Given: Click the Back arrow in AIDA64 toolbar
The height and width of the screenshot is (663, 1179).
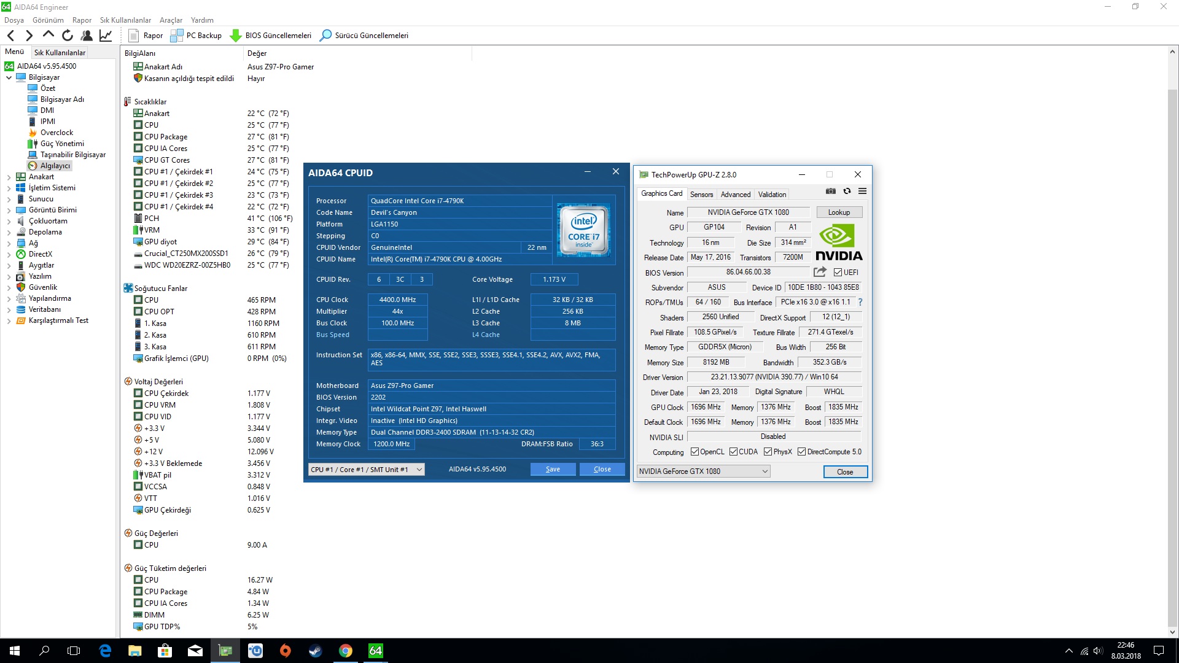Looking at the screenshot, I should coord(10,36).
